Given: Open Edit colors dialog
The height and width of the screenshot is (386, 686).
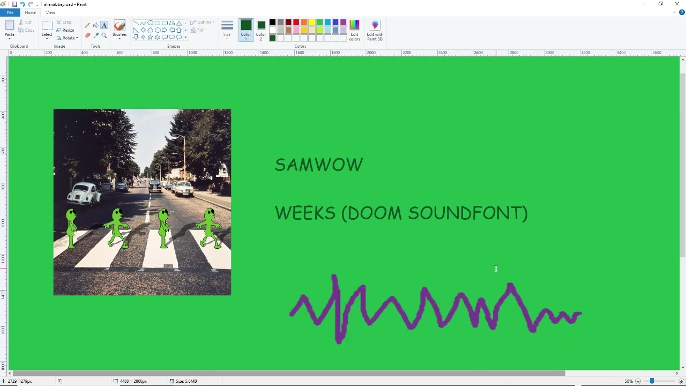Looking at the screenshot, I should (354, 30).
